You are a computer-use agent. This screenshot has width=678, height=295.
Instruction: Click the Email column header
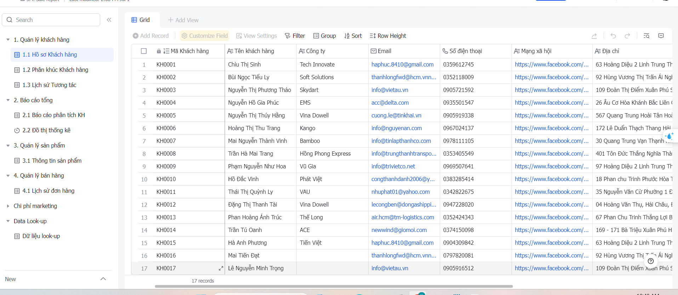coord(404,51)
